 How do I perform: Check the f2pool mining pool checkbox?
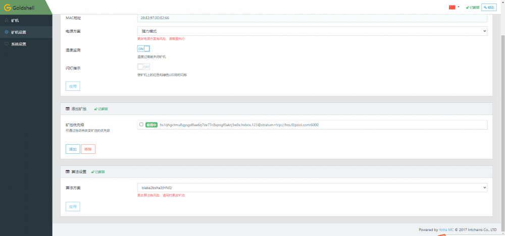(x=141, y=125)
